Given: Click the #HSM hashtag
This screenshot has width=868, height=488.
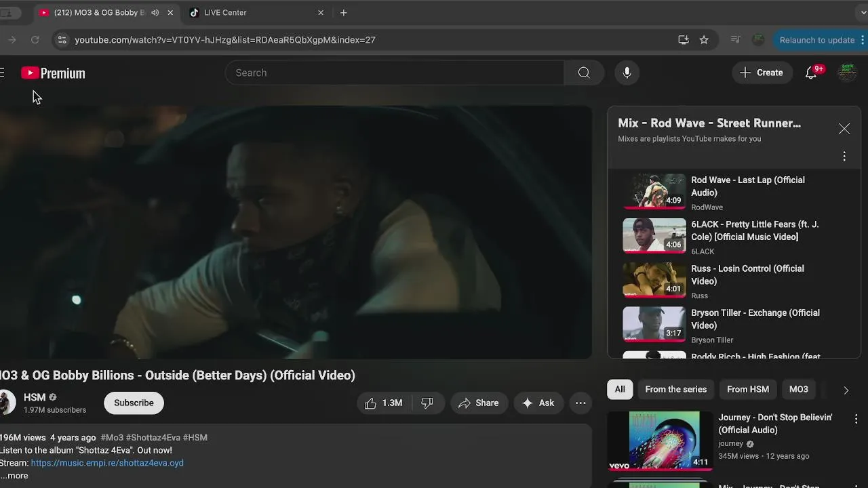Looking at the screenshot, I should [x=195, y=438].
